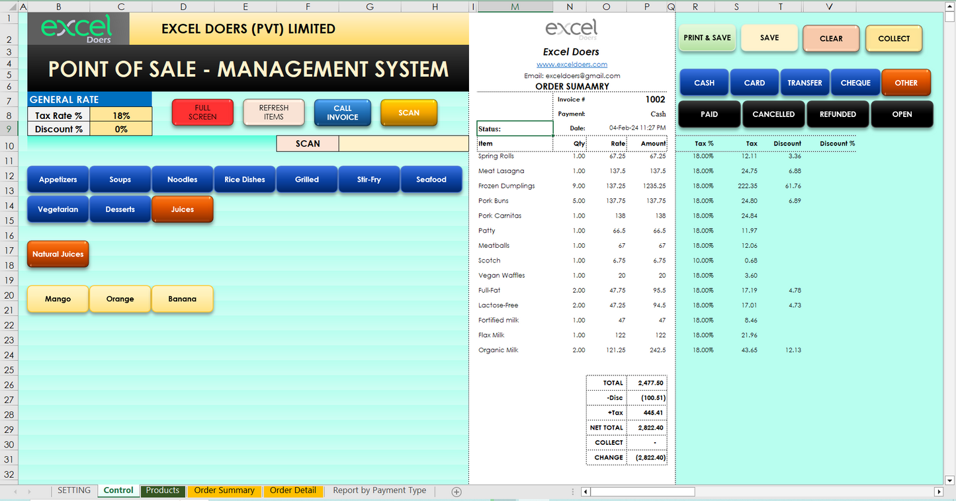Click the Scan input field
This screenshot has height=501, width=956.
[404, 143]
